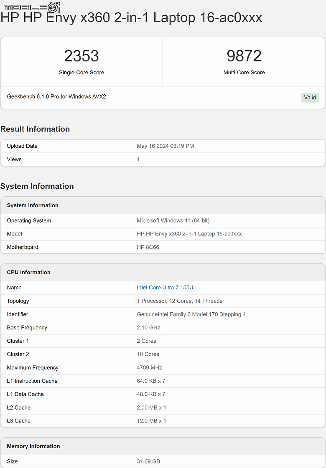Click the Views row label
This screenshot has height=468, width=326.
coord(14,159)
